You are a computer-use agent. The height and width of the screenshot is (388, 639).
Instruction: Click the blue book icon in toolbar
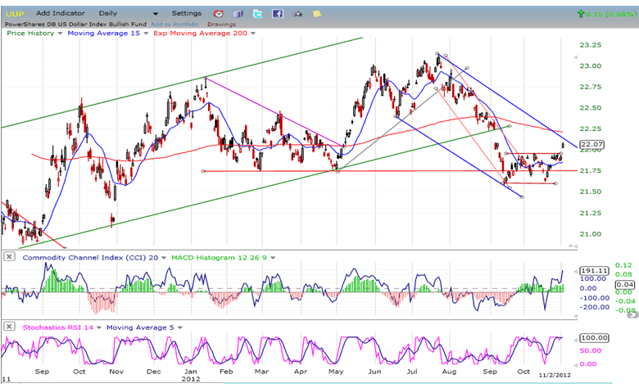click(x=238, y=14)
